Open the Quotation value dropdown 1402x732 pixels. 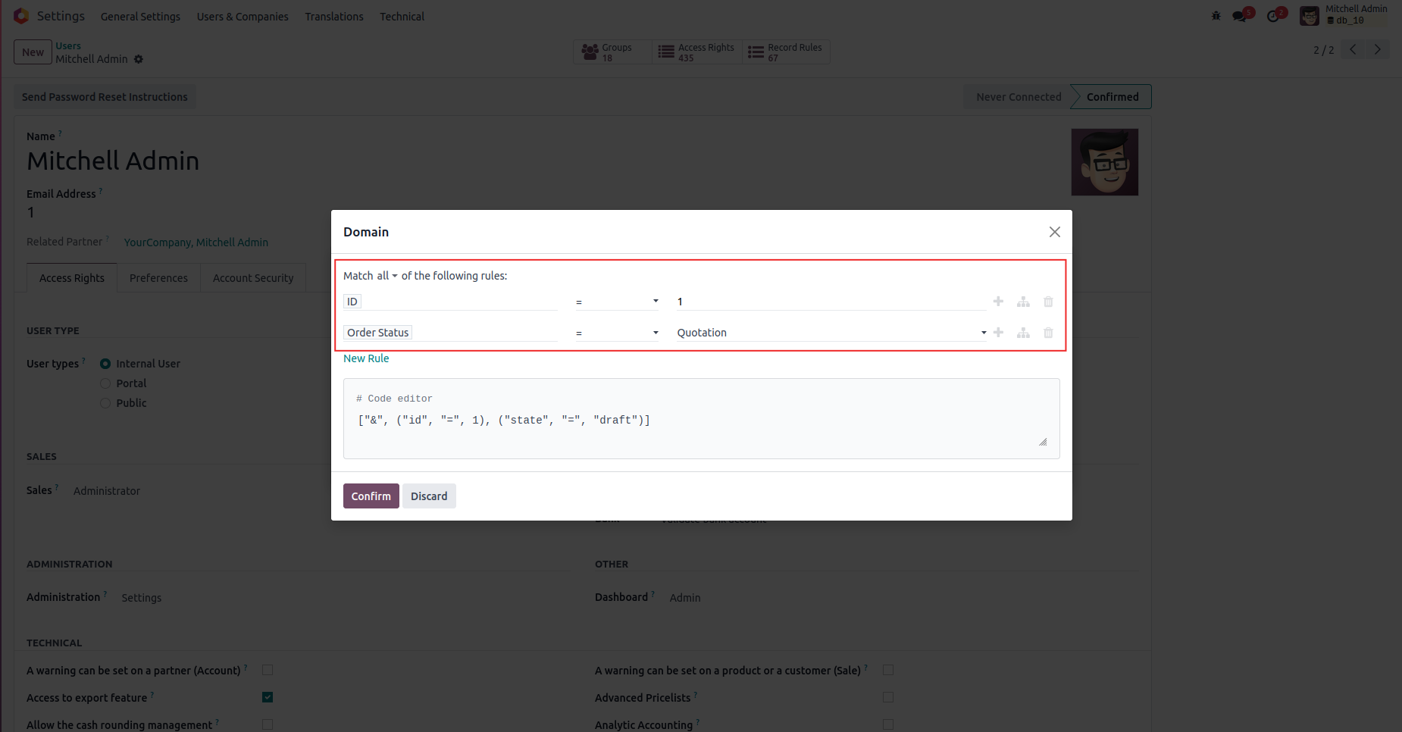tap(831, 333)
